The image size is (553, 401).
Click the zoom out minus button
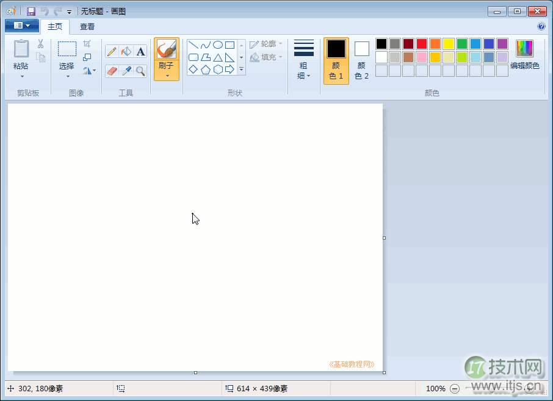[455, 388]
